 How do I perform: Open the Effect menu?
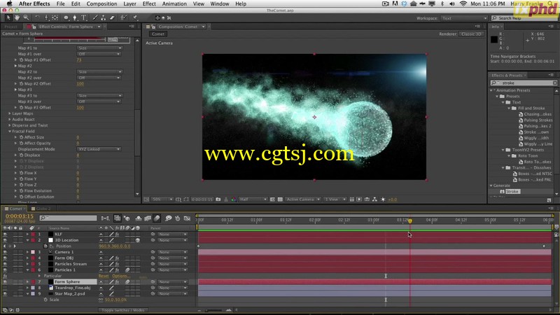(x=149, y=3)
